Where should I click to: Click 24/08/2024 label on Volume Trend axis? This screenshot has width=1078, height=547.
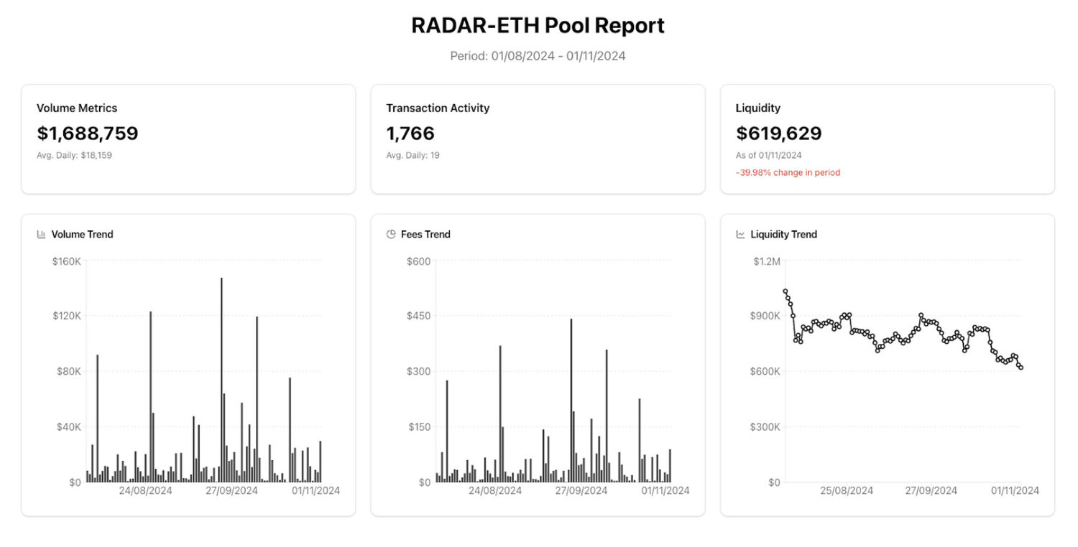145,491
